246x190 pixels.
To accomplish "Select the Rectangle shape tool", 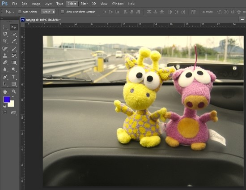I will coord(14,84).
